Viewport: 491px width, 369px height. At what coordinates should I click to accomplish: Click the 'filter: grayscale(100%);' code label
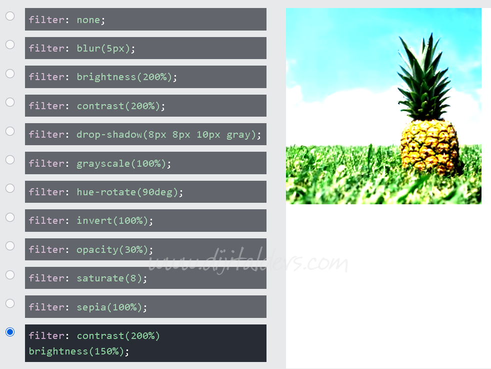coord(99,164)
